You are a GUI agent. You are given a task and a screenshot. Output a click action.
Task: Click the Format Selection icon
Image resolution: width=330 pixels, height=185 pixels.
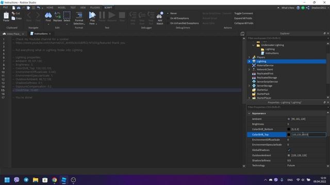coord(79,15)
